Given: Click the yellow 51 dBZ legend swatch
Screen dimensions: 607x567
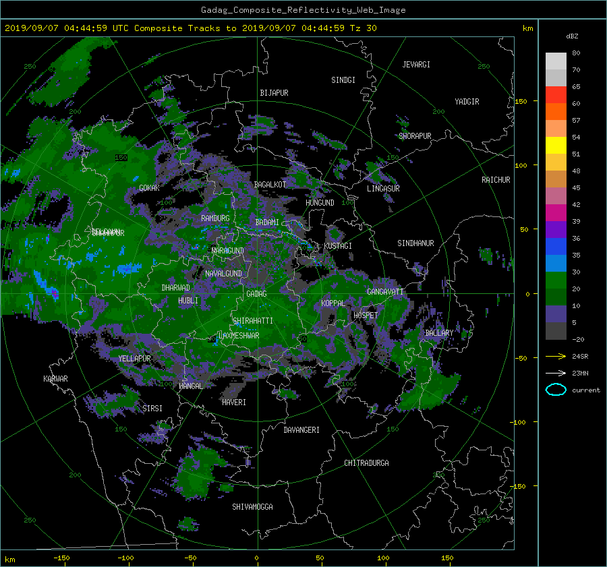Looking at the screenshot, I should pos(556,145).
